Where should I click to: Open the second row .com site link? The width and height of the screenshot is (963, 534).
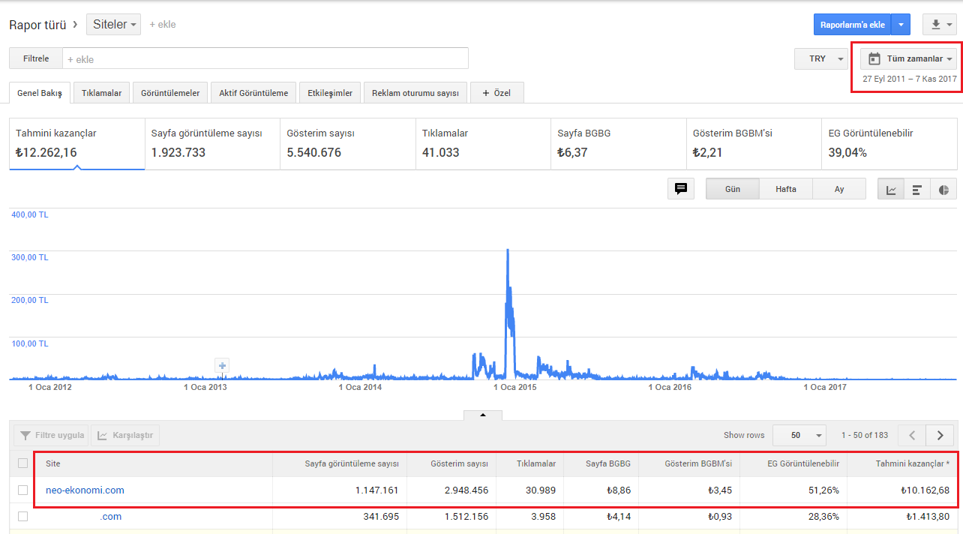click(110, 517)
